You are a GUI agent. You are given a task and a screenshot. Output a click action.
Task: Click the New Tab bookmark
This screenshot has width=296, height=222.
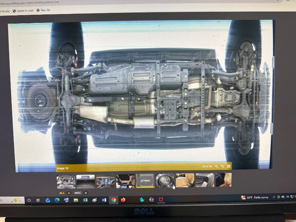tap(44, 10)
